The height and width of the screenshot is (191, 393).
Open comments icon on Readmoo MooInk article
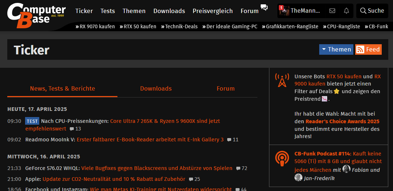pos(229,140)
